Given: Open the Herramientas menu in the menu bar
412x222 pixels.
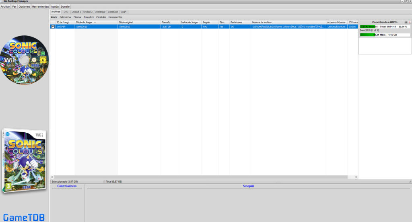Looking at the screenshot, I should 40,6.
